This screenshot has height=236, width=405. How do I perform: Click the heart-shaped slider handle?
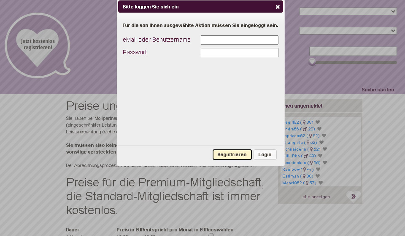[x=312, y=62]
